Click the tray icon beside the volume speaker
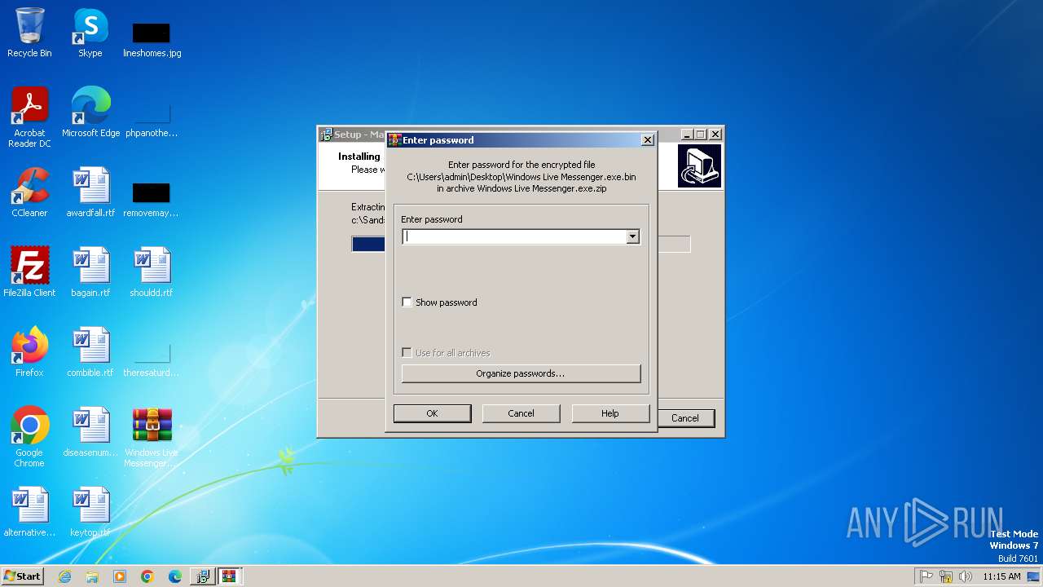The image size is (1043, 587). [x=946, y=576]
